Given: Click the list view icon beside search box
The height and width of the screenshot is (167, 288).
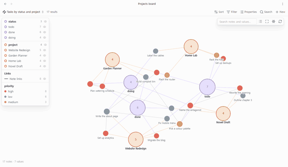Looking at the screenshot, I should tap(260, 21).
